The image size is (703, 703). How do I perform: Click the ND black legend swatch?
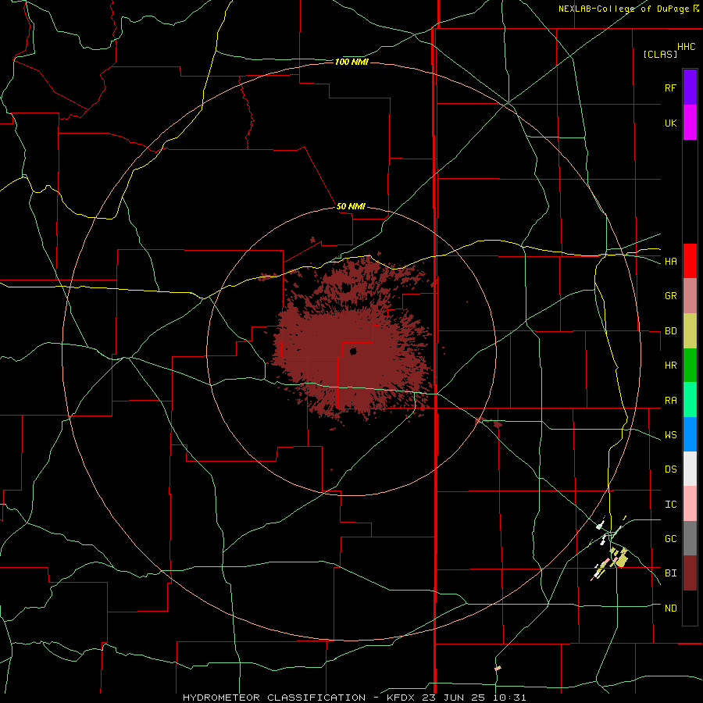(690, 608)
